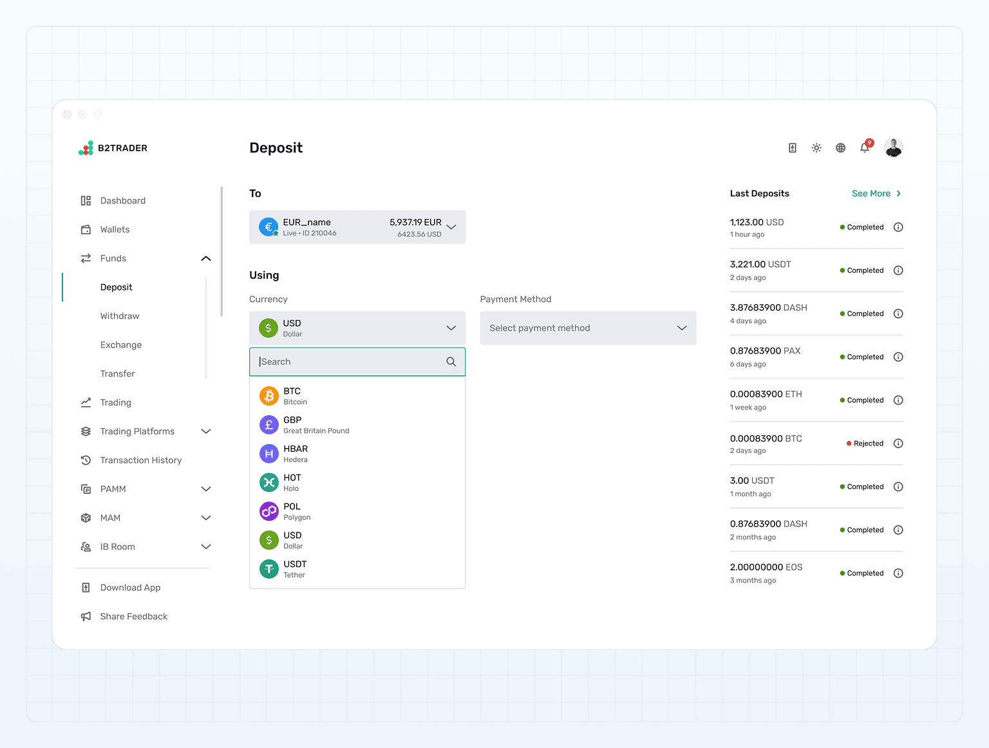Click the download icon in header
989x748 pixels.
pyautogui.click(x=793, y=148)
